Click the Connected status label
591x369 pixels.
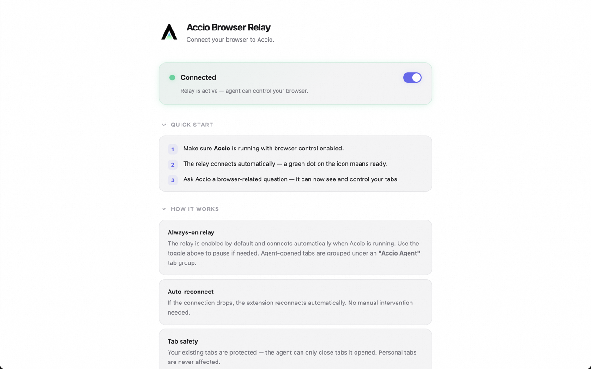click(x=198, y=77)
